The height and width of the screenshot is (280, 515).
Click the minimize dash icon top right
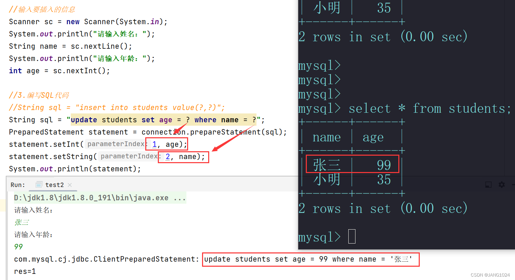point(513,184)
